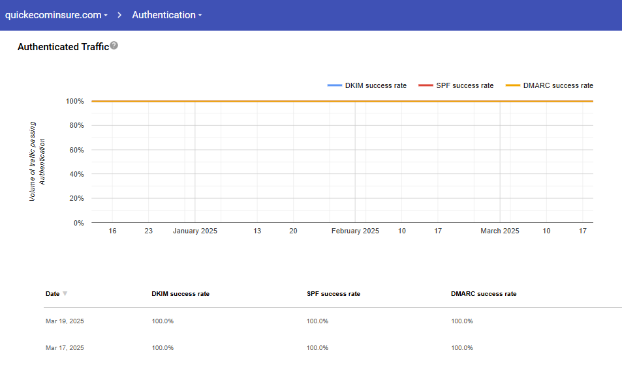Click the breadcrumb chevron separator arrow
This screenshot has width=622, height=365.
pos(120,15)
